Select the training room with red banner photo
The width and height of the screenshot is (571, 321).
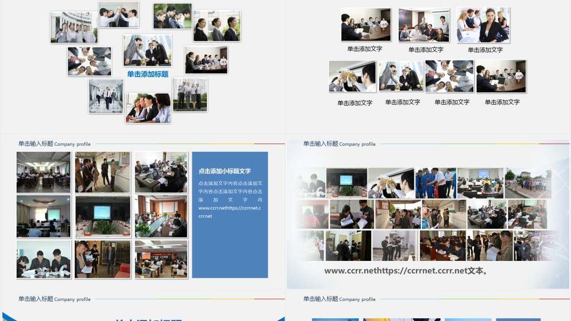[161, 259]
